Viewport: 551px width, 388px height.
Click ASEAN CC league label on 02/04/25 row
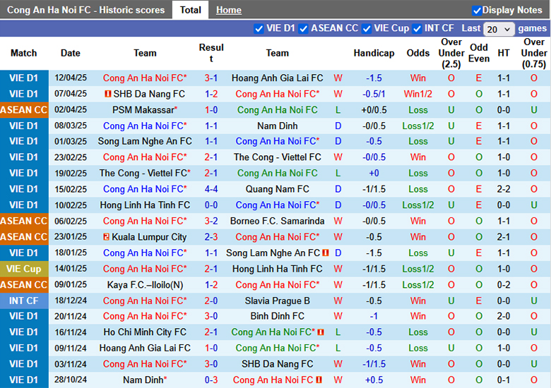point(24,110)
